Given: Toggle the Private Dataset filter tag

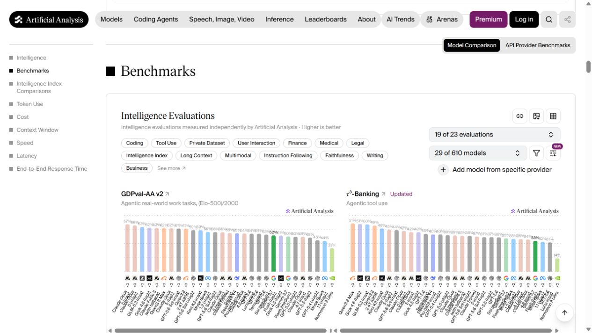Looking at the screenshot, I should (207, 143).
